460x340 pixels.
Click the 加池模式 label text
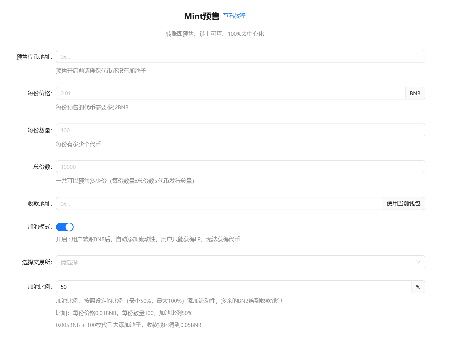[x=39, y=227]
